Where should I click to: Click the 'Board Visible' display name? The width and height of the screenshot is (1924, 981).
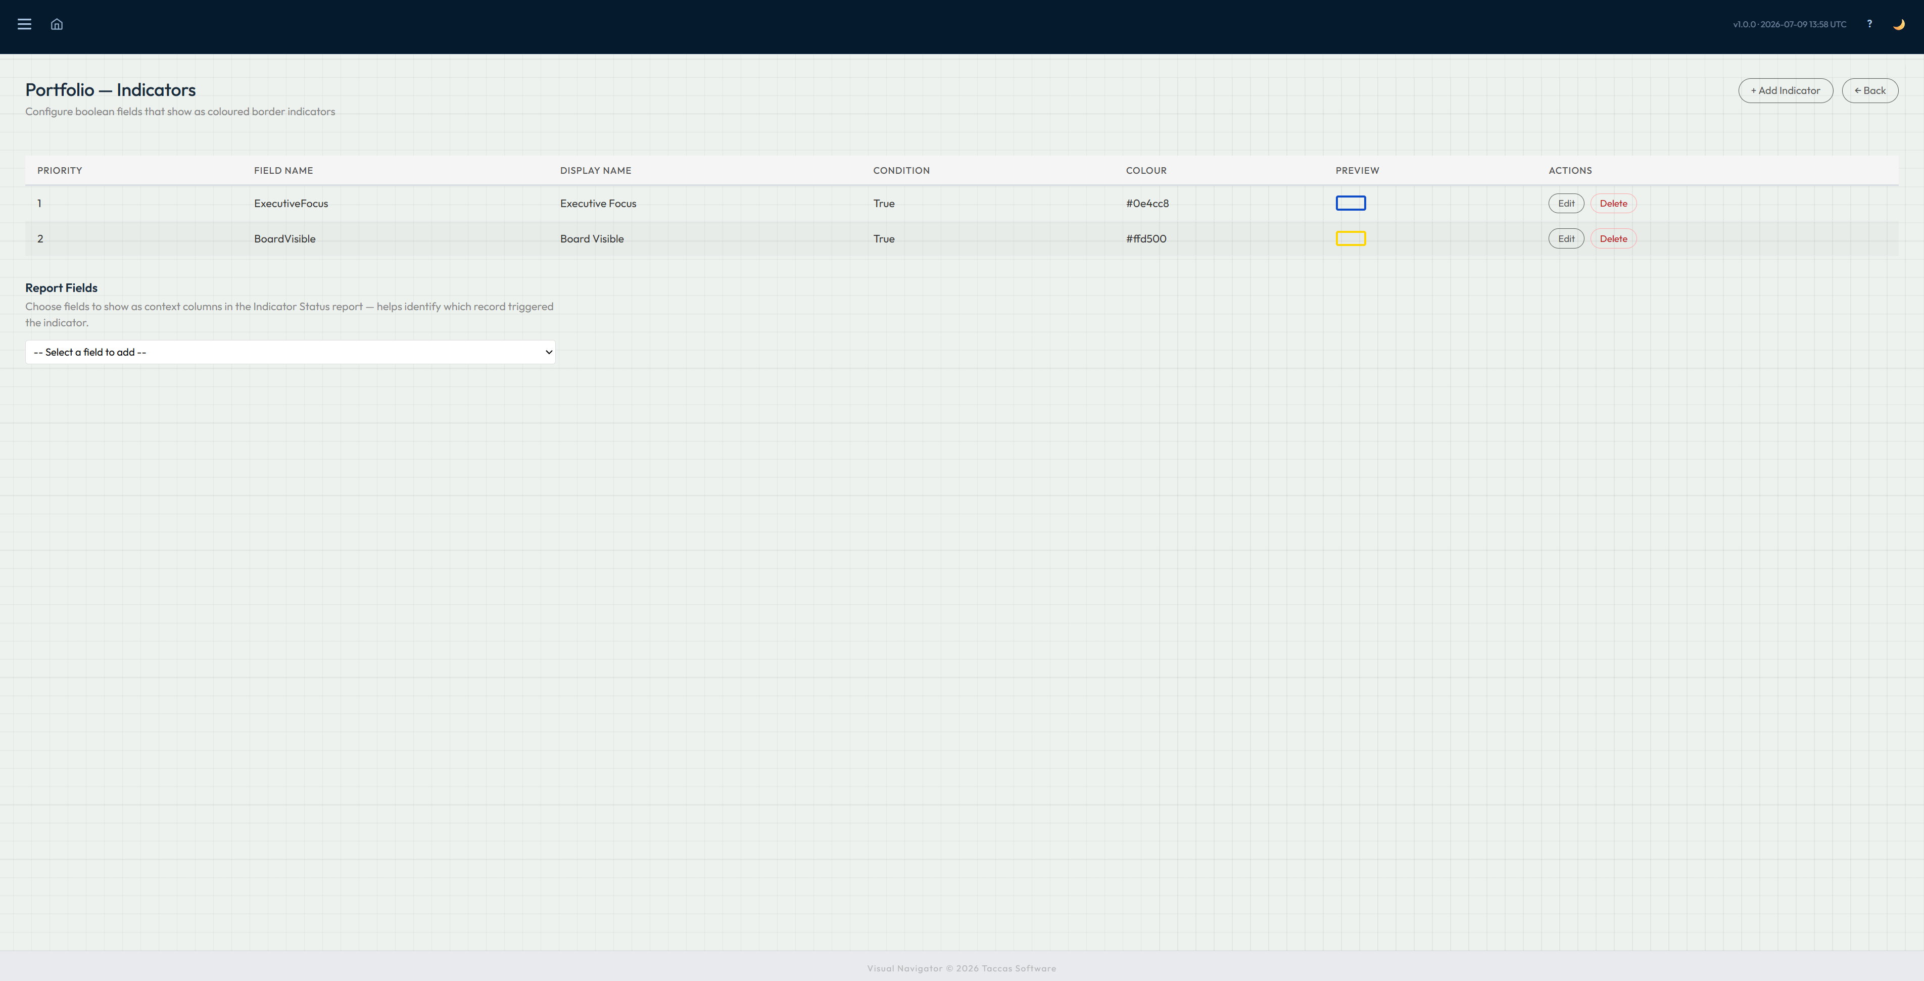592,239
